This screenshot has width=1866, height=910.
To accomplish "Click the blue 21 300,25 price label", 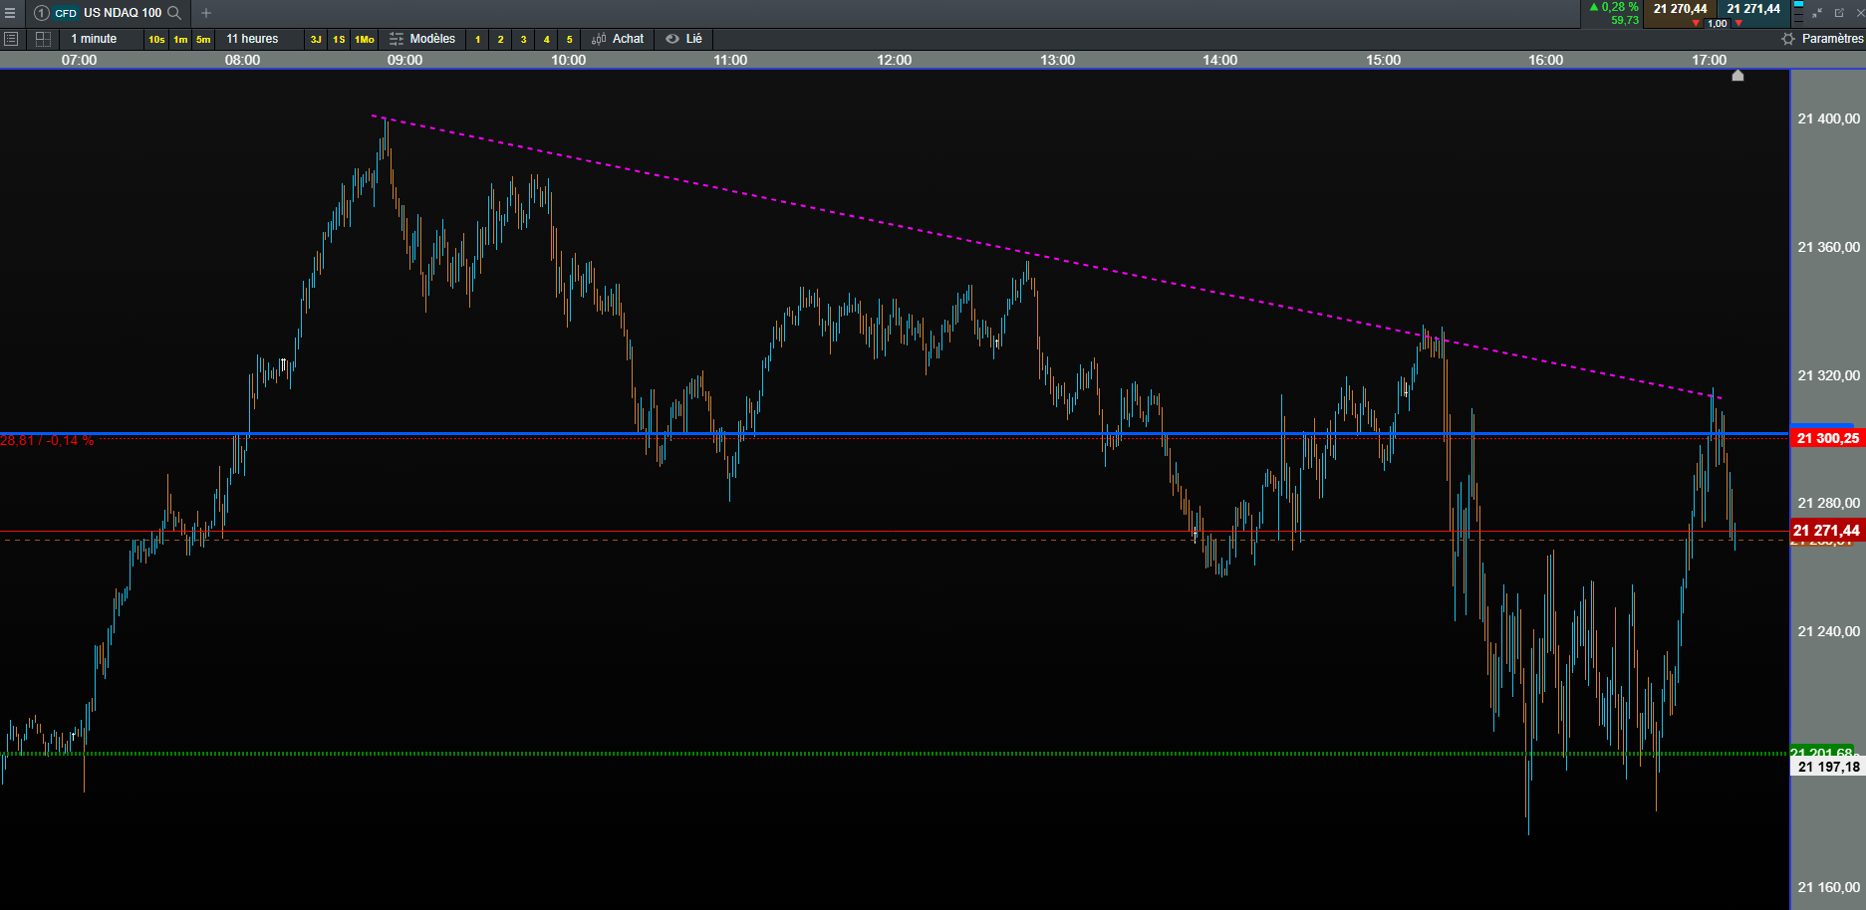I will pos(1827,438).
